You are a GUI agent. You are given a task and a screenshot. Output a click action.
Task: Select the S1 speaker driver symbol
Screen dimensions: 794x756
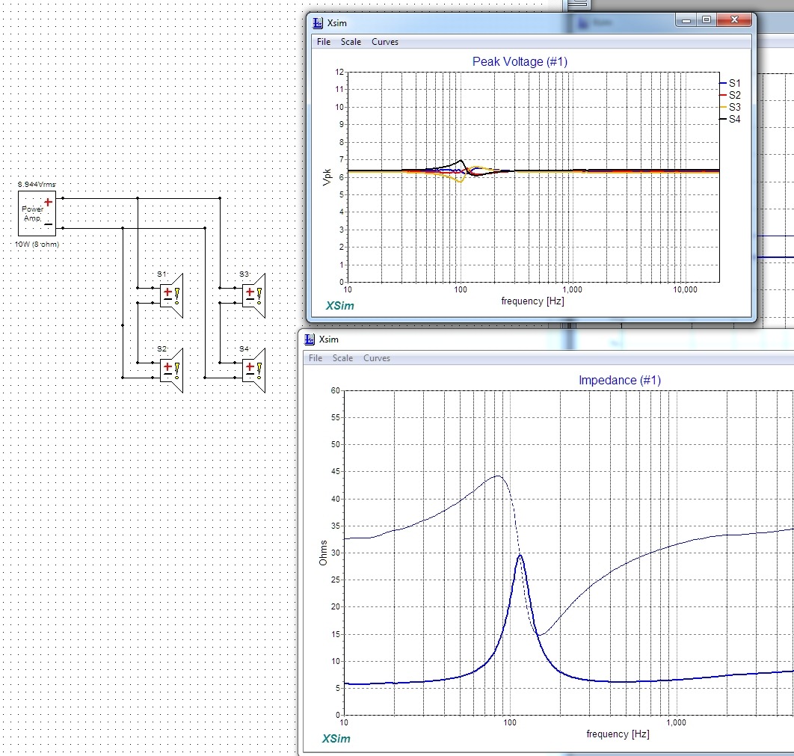coord(171,295)
